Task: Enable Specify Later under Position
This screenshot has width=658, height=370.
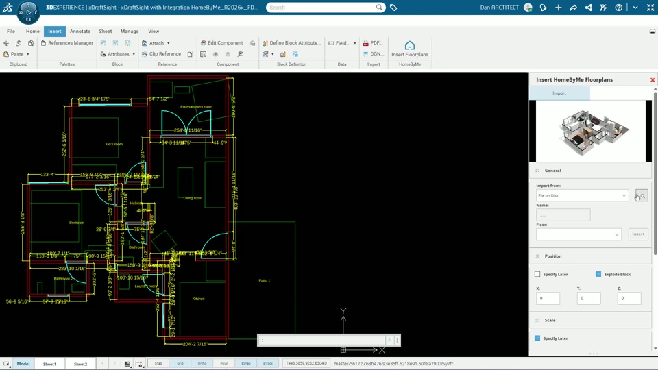Action: click(537, 274)
